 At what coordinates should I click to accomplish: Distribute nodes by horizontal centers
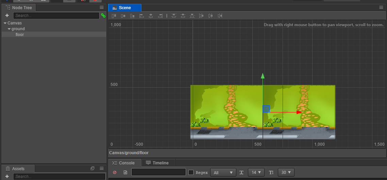(x=210, y=16)
